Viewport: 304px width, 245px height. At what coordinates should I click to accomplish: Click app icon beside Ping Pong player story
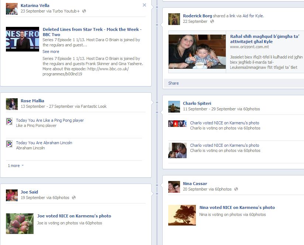(x=10, y=122)
